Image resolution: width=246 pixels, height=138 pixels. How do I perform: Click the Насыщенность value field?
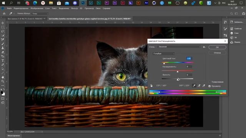189,67
